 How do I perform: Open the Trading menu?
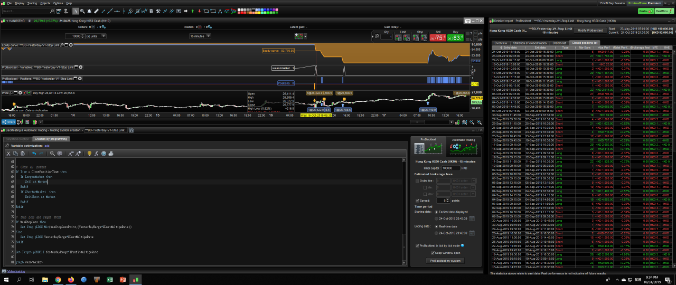click(32, 3)
